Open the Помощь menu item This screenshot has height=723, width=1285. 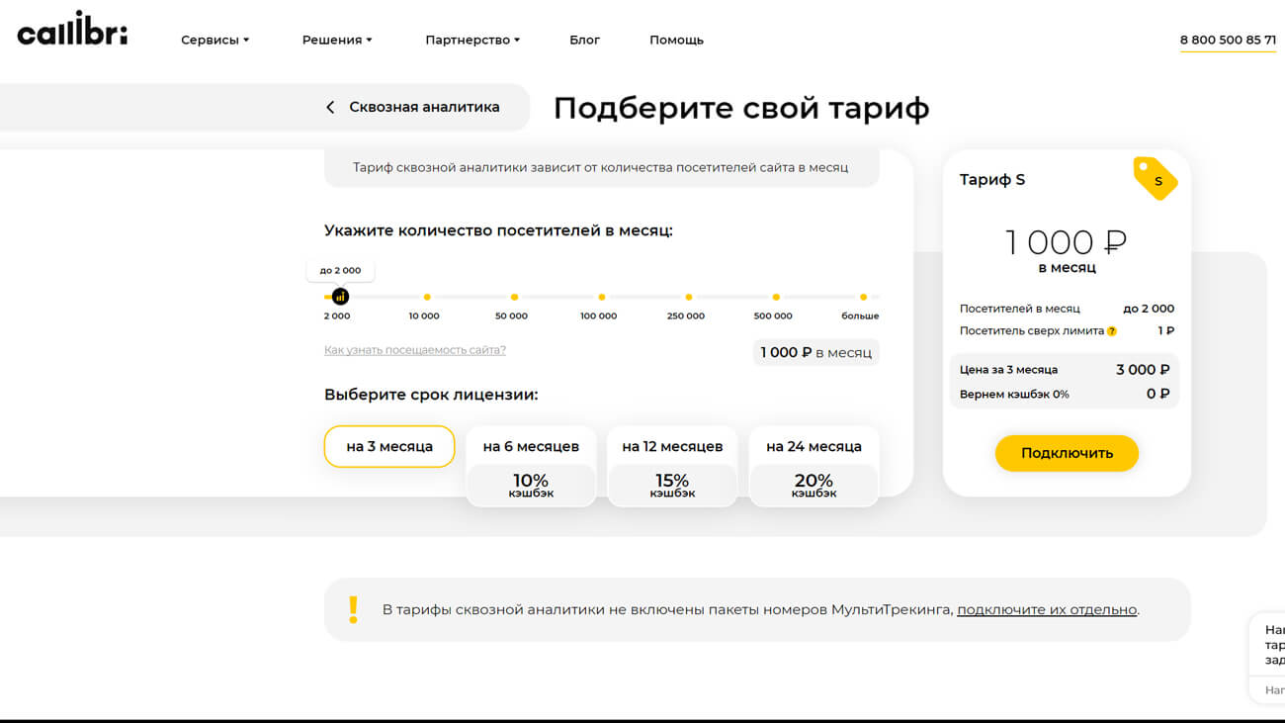click(x=676, y=41)
